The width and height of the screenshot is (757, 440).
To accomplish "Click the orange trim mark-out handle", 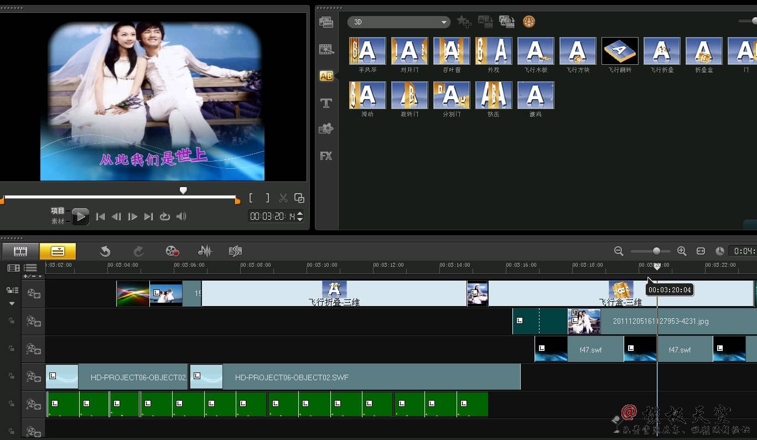I will (x=237, y=200).
